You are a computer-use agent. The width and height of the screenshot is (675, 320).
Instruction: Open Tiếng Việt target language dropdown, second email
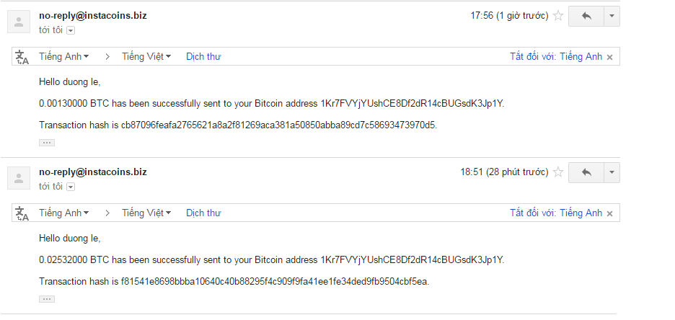pos(146,213)
